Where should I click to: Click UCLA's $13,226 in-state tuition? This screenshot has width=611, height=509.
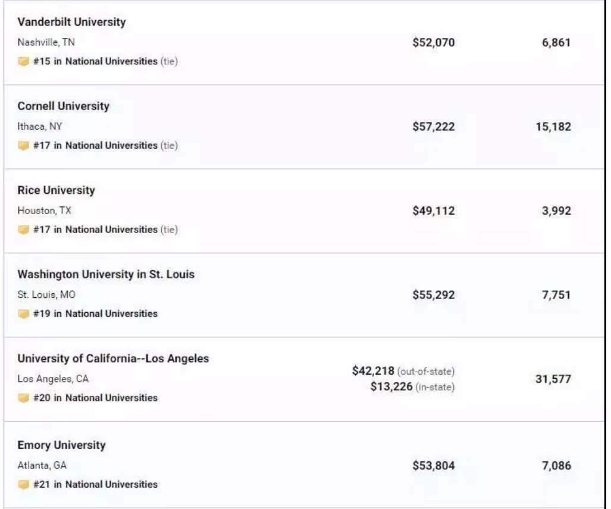(x=390, y=388)
